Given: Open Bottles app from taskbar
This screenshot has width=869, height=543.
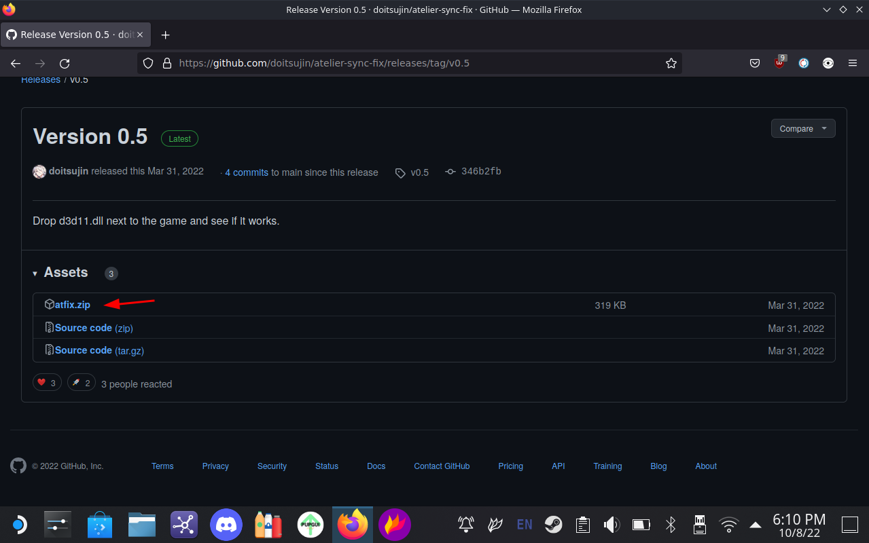Looking at the screenshot, I should pyautogui.click(x=268, y=525).
